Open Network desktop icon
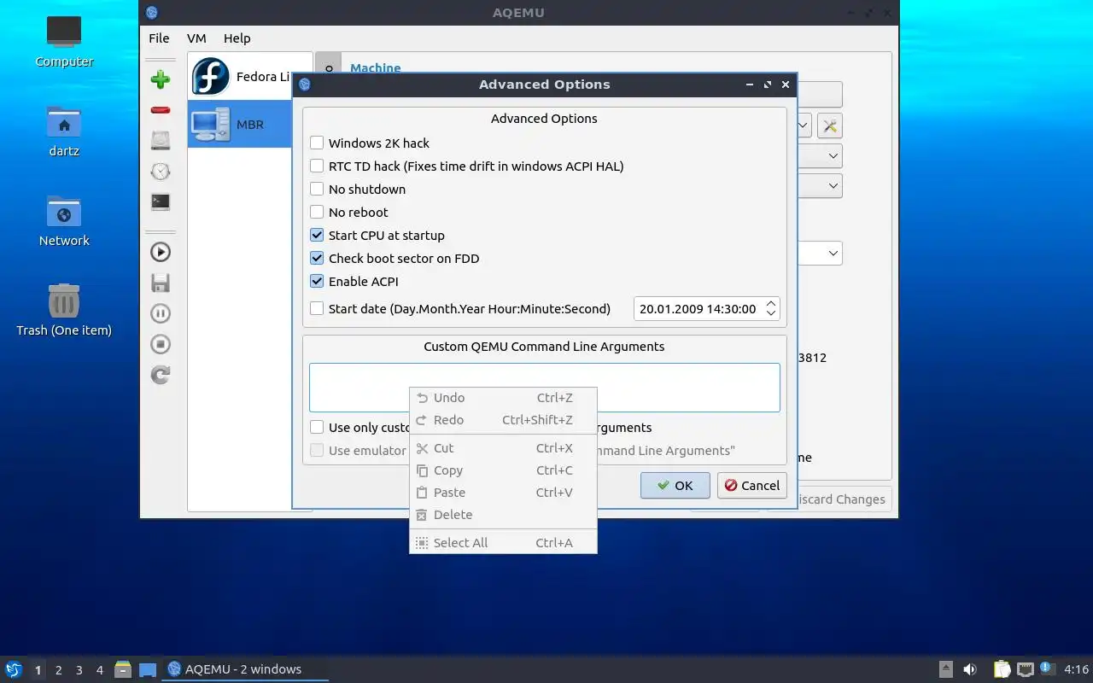This screenshot has height=683, width=1093. [x=64, y=220]
